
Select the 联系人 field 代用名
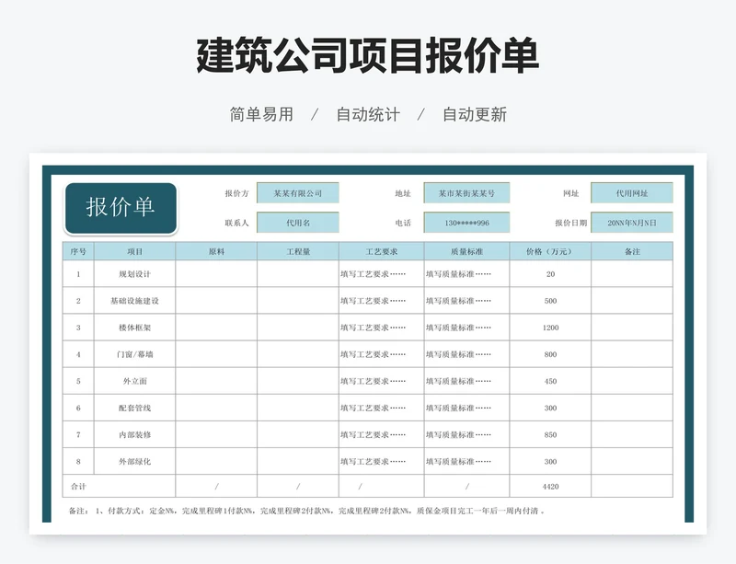coord(297,223)
